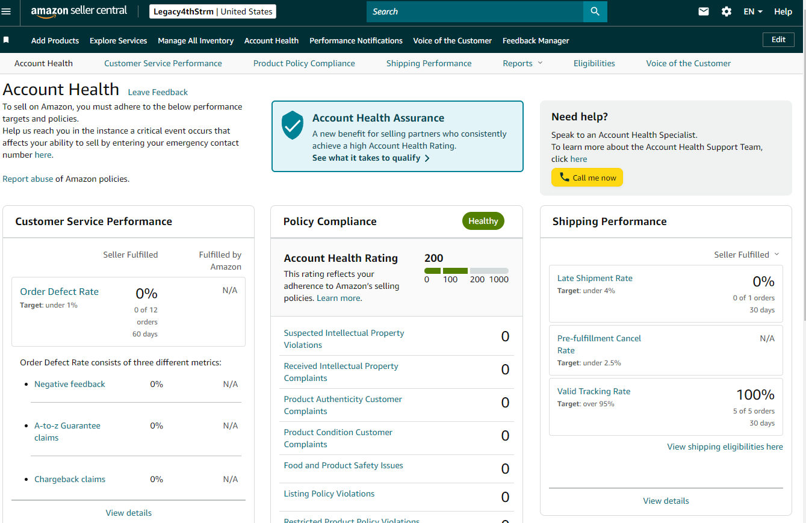806x523 pixels.
Task: Open the settings gear icon
Action: click(726, 11)
